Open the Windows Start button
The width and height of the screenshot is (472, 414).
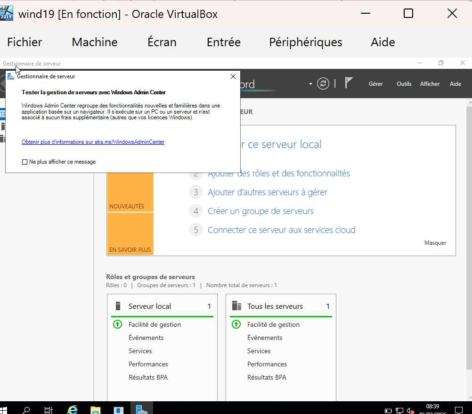coord(3,410)
